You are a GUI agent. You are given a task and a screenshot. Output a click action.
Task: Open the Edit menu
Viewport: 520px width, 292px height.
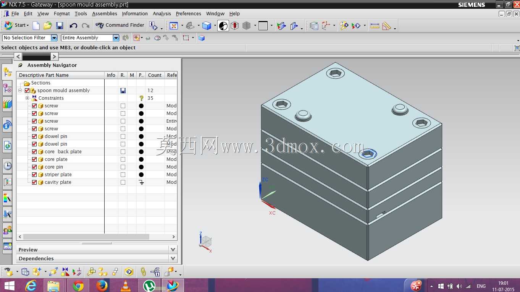(x=28, y=13)
